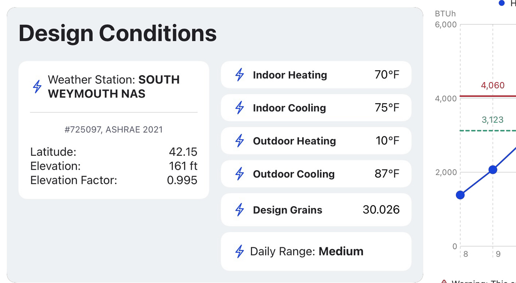Click the lightning icon beside Daily Range

(240, 251)
